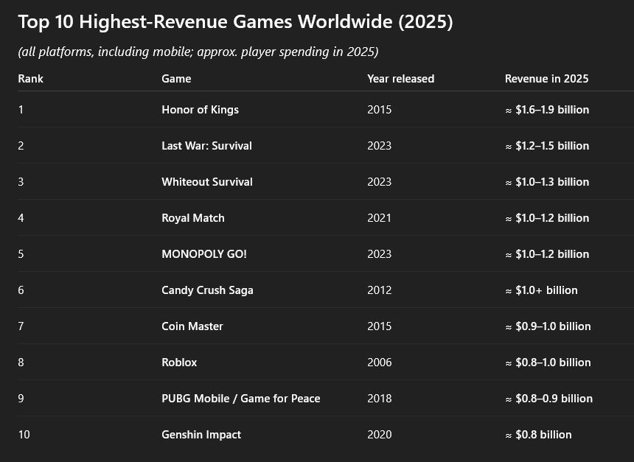
Task: Select the "Honor of Kings" game cell
Action: tap(200, 110)
